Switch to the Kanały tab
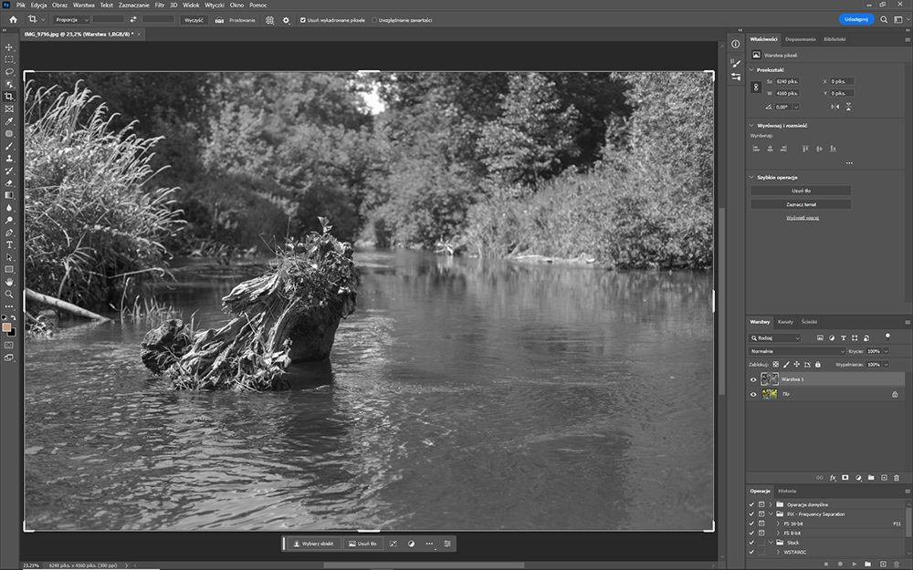This screenshot has height=570, width=913. [x=785, y=322]
